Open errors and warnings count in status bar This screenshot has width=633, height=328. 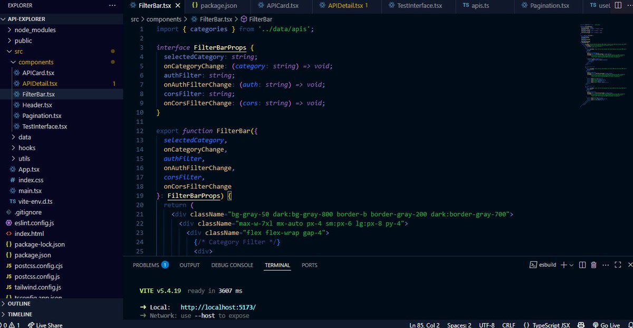tap(11, 325)
